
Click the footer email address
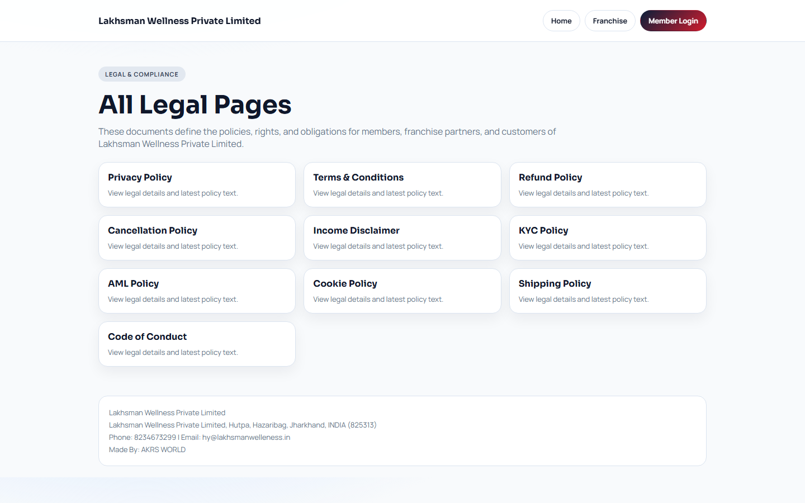(246, 437)
